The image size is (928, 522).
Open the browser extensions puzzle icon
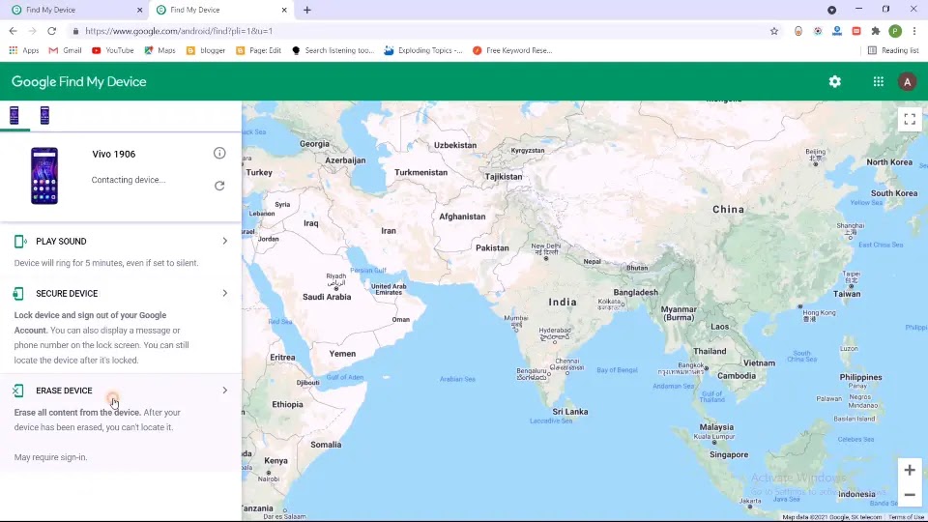(x=876, y=31)
